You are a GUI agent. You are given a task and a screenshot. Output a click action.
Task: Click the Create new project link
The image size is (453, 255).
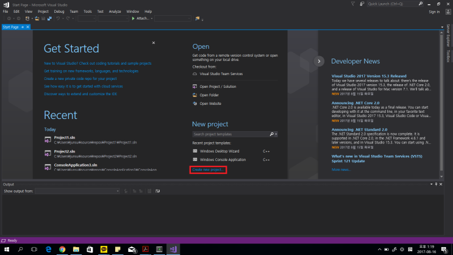[x=208, y=170]
